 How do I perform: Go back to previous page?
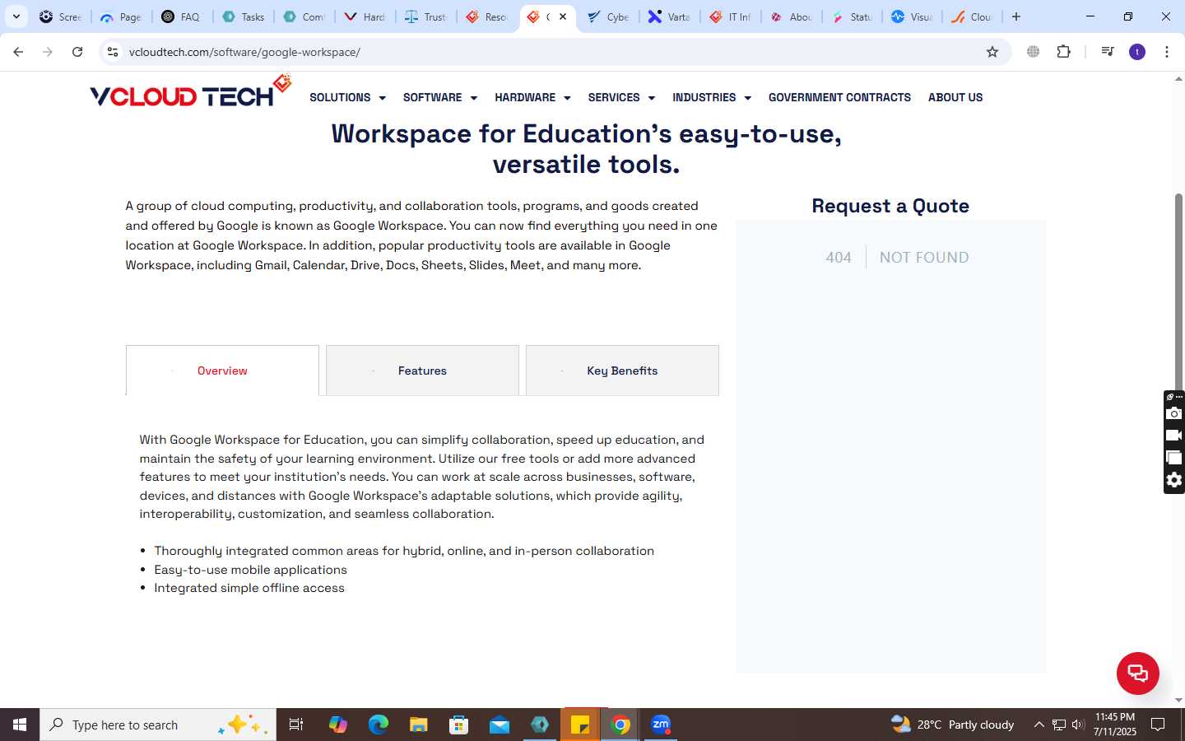(x=18, y=52)
